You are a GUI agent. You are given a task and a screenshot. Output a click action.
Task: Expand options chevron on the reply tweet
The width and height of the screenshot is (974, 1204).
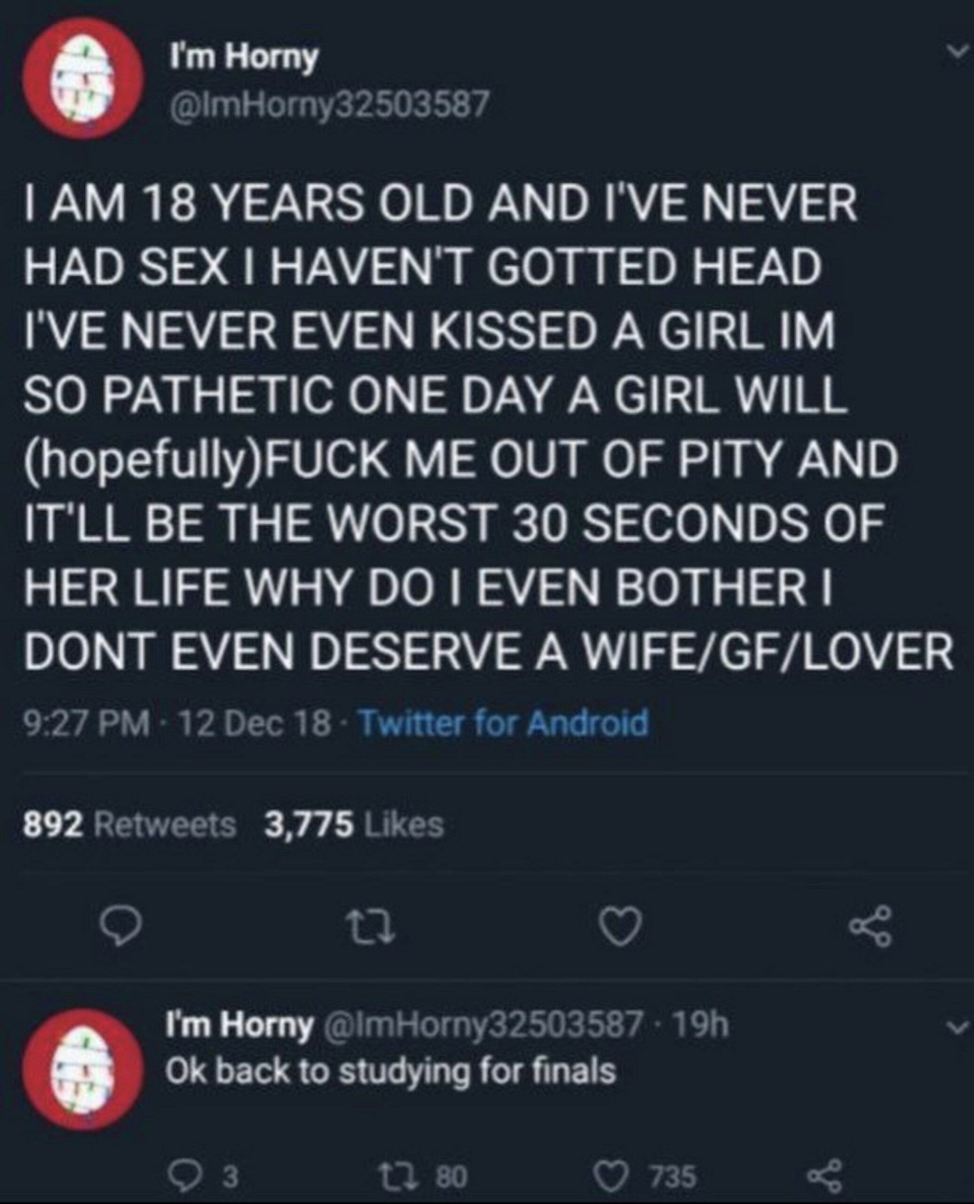coord(955,1026)
